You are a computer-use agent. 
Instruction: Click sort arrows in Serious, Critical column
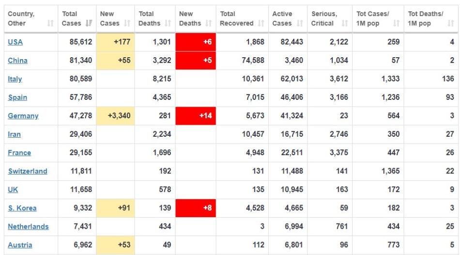click(x=344, y=23)
